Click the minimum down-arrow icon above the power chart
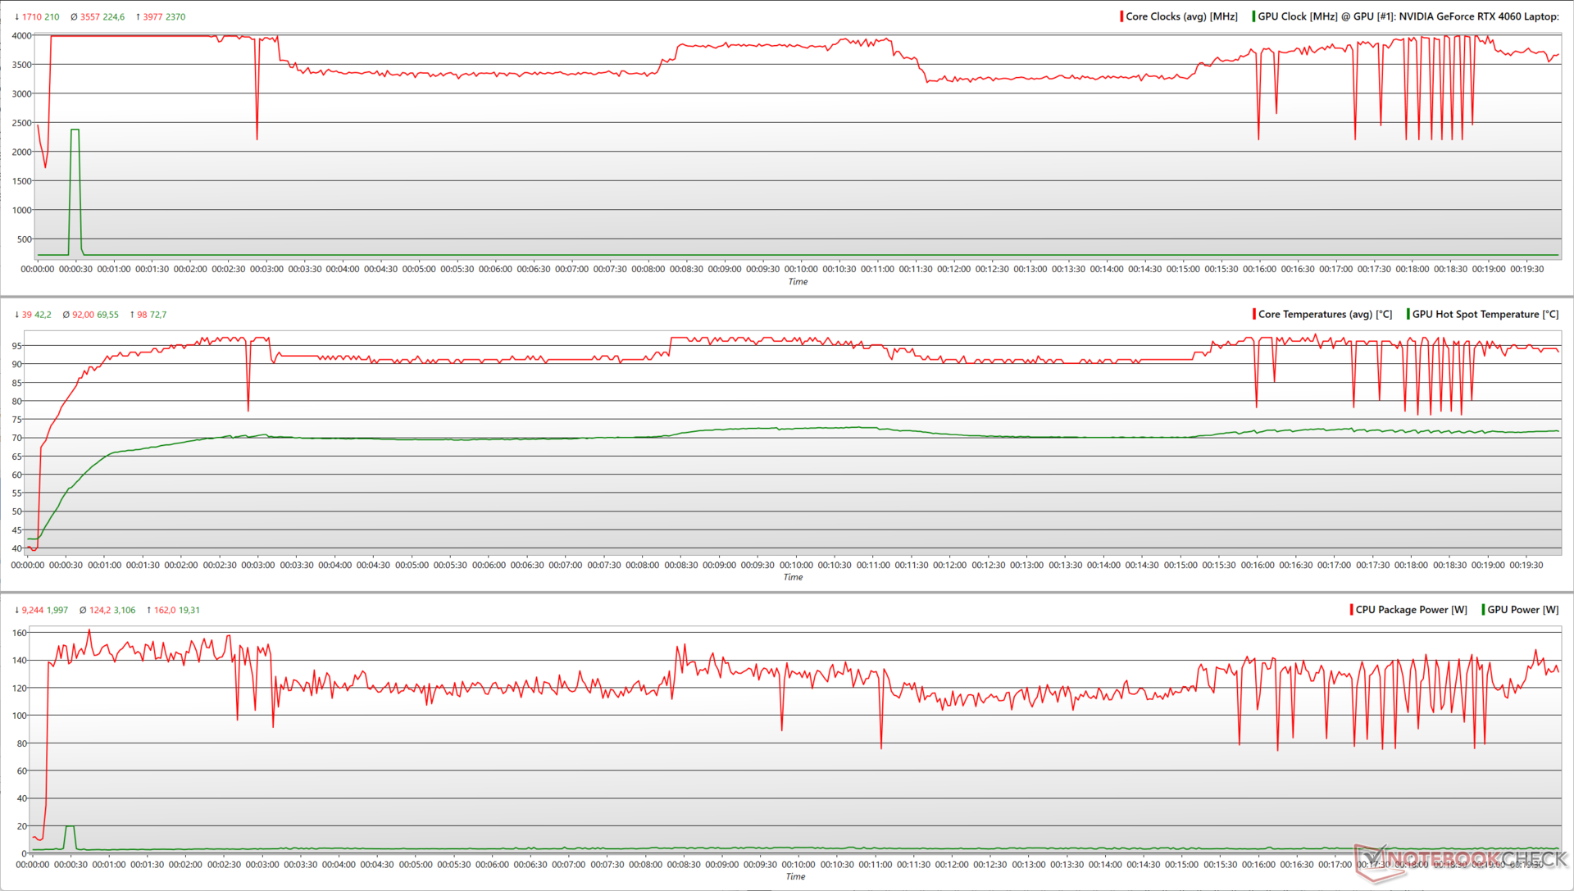This screenshot has width=1574, height=891. (17, 610)
